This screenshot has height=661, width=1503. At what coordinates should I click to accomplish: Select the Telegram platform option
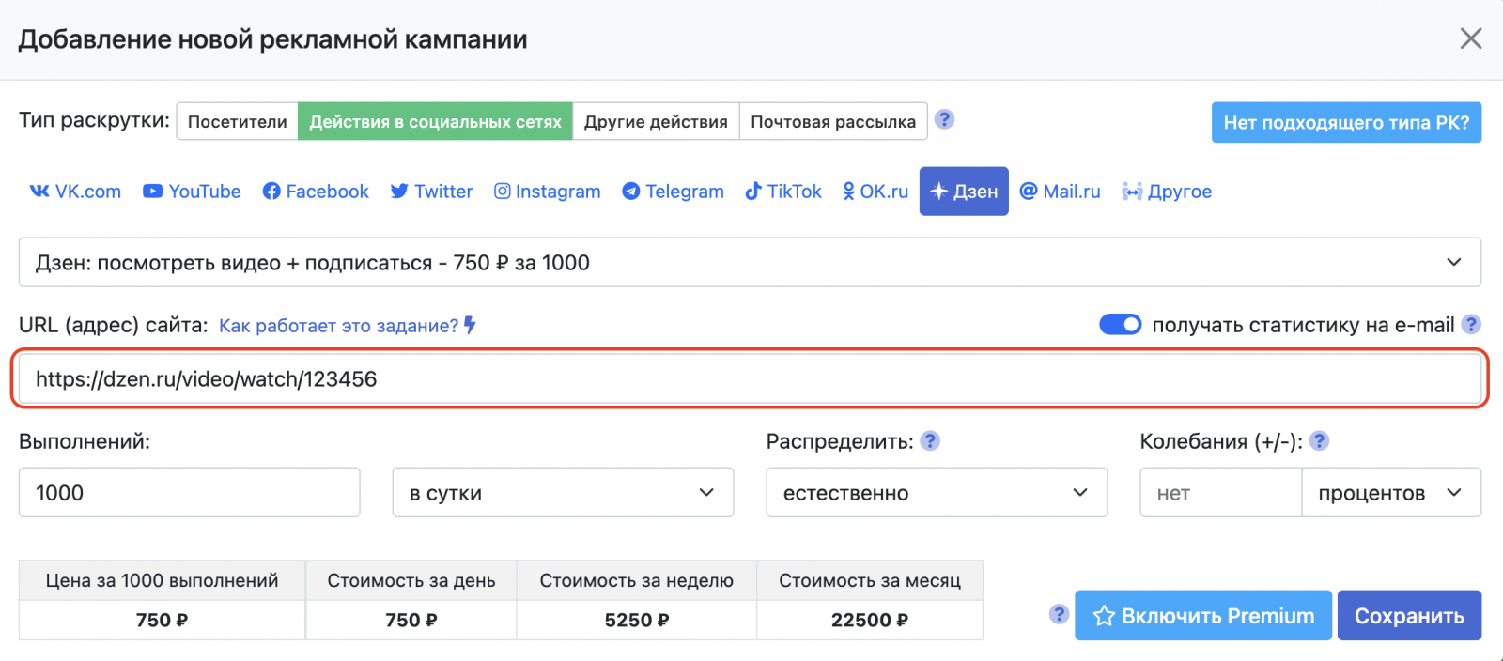point(673,192)
